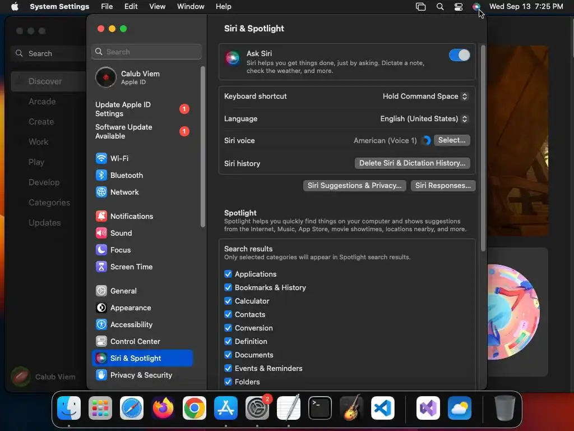The height and width of the screenshot is (431, 574).
Task: Open Language popup menu
Action: pyautogui.click(x=424, y=119)
